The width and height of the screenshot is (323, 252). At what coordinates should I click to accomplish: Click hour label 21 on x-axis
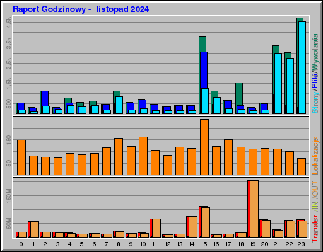click(x=277, y=244)
